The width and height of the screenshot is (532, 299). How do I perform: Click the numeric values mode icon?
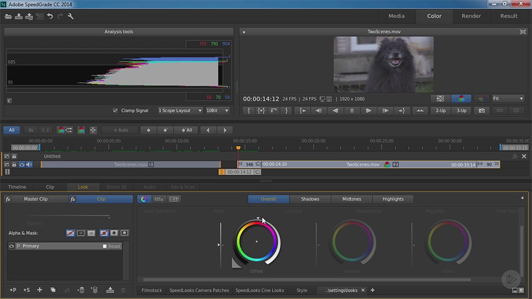174,199
